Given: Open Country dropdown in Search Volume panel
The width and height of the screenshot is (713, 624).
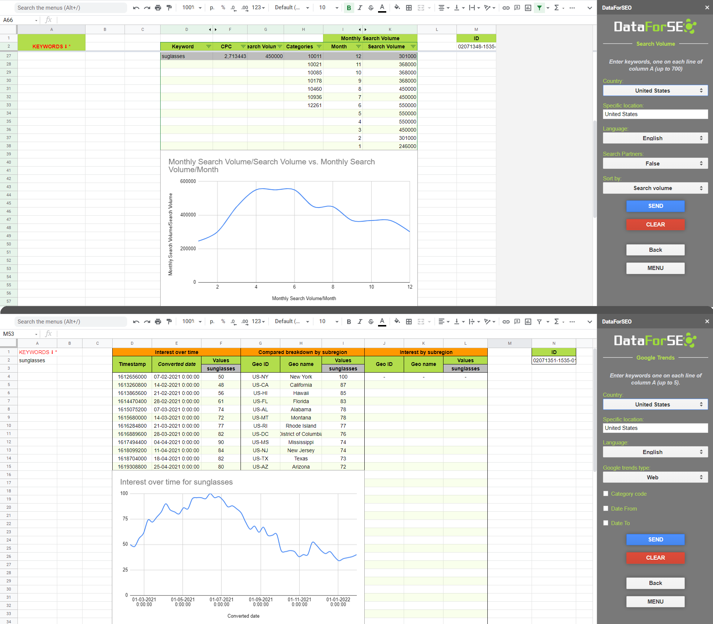Looking at the screenshot, I should coord(655,91).
